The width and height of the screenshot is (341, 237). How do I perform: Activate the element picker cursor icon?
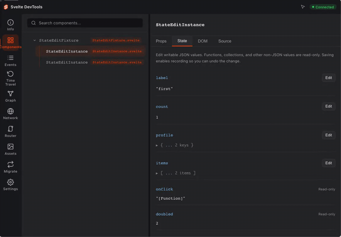pos(303,7)
